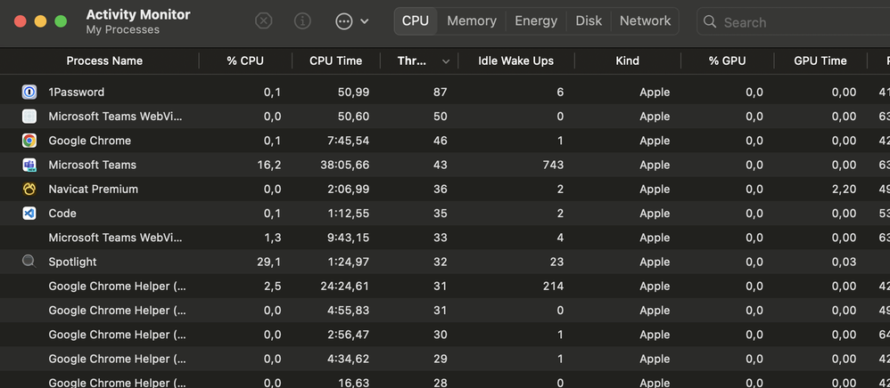Click GPU time value 0,03
The image size is (890, 388).
coord(844,262)
